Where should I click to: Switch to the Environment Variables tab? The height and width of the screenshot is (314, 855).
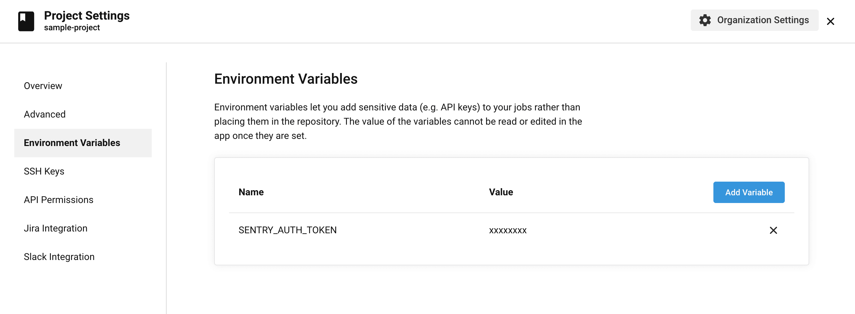[72, 143]
